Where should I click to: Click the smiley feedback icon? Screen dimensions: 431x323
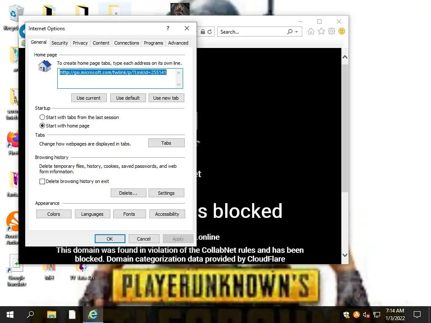point(342,31)
